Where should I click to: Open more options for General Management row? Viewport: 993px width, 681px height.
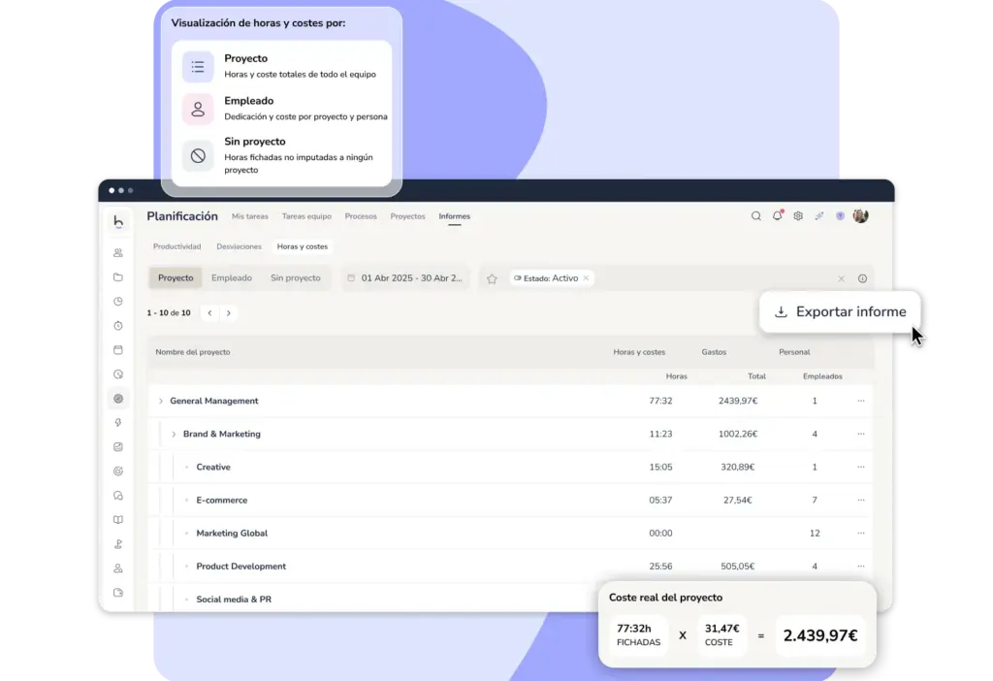pos(861,401)
